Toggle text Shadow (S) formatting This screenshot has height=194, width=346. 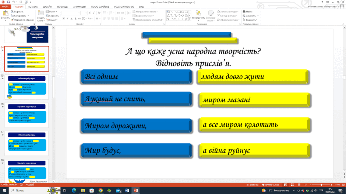[x=75, y=18]
